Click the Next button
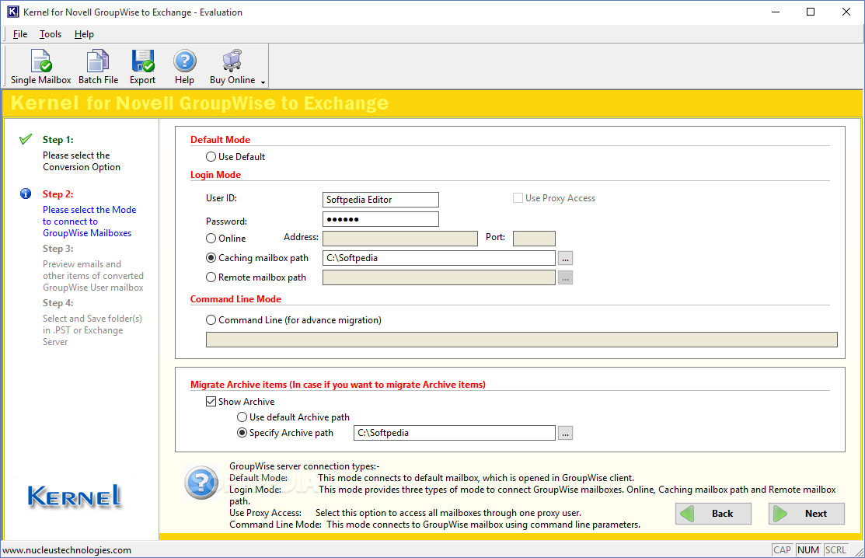 point(807,514)
